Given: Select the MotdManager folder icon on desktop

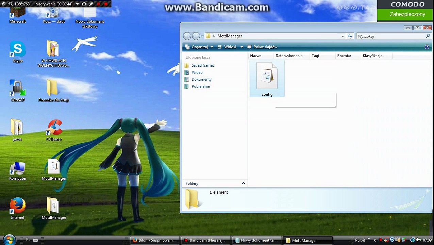Looking at the screenshot, I should tap(54, 209).
